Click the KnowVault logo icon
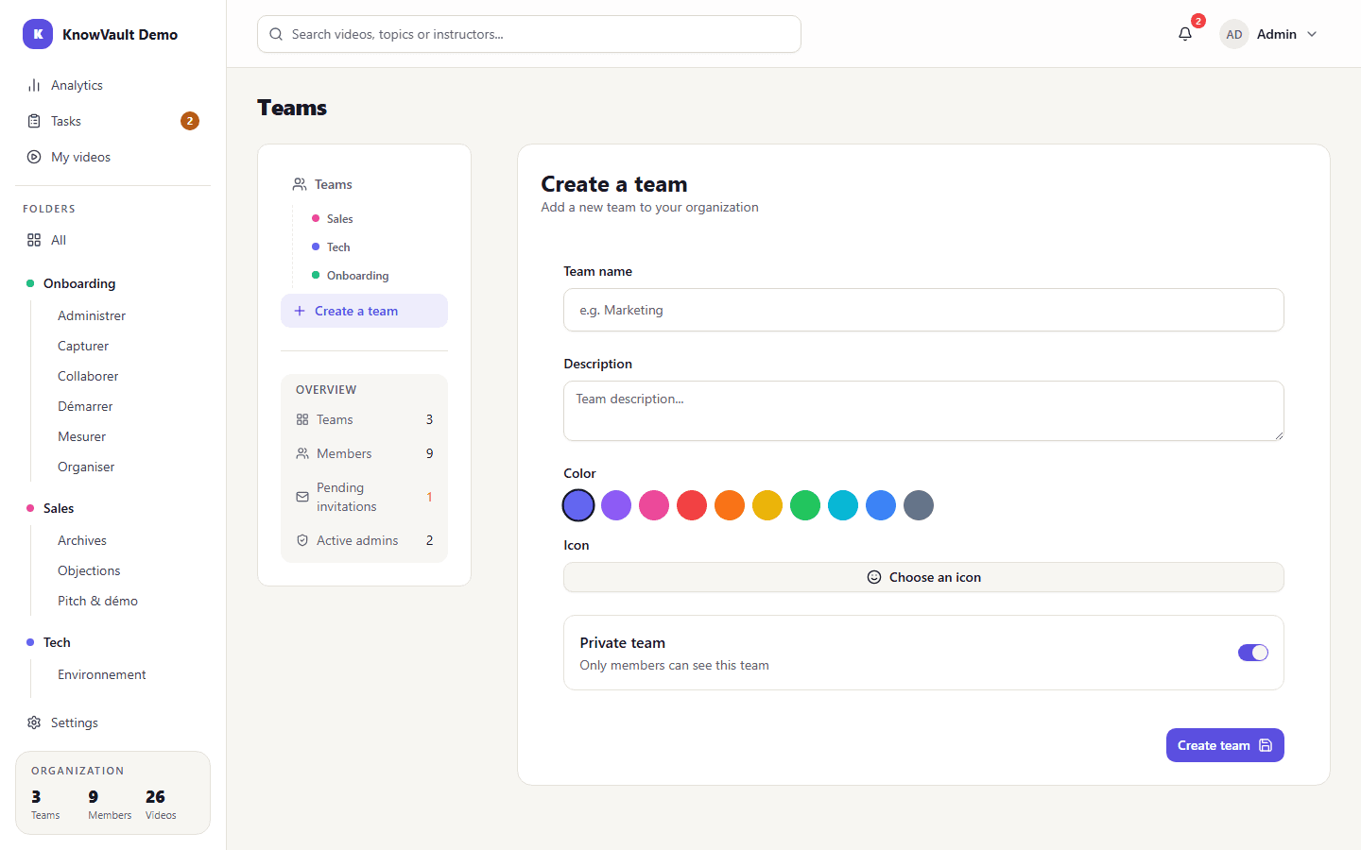Viewport: 1361px width, 850px height. click(38, 34)
